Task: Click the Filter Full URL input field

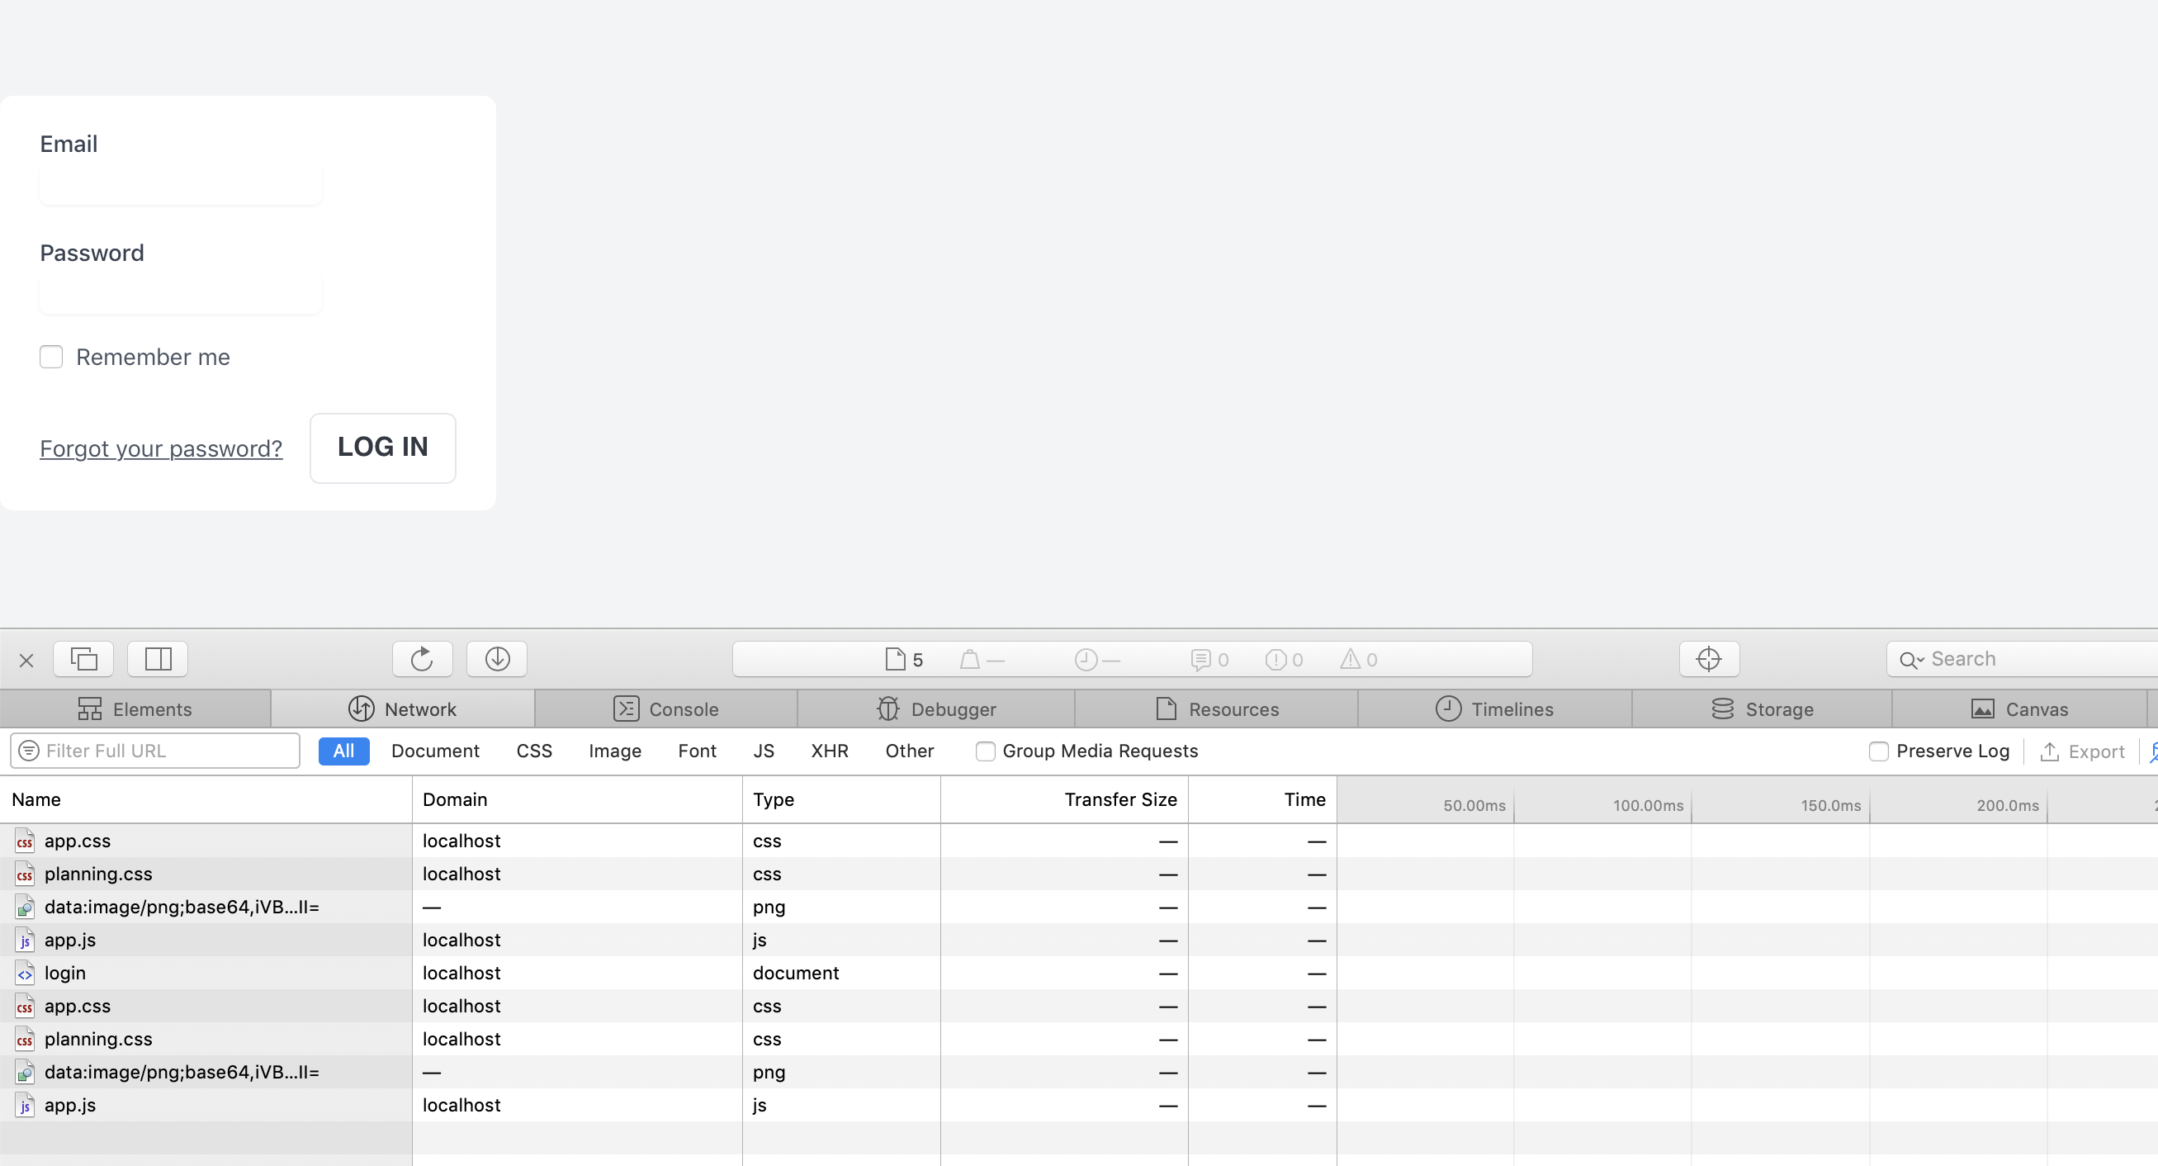Action: (155, 751)
